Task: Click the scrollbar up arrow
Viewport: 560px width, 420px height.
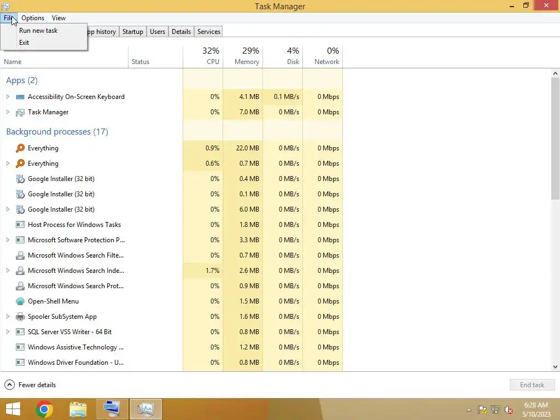Action: tap(555, 73)
